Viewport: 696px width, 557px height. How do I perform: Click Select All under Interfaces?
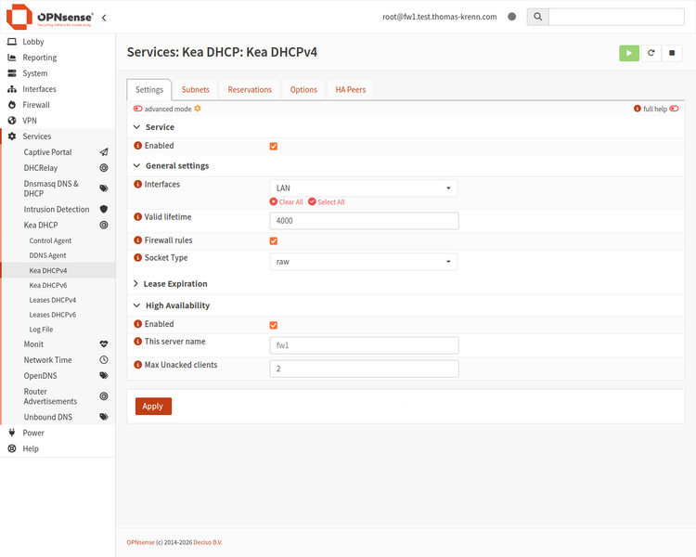[x=327, y=202]
